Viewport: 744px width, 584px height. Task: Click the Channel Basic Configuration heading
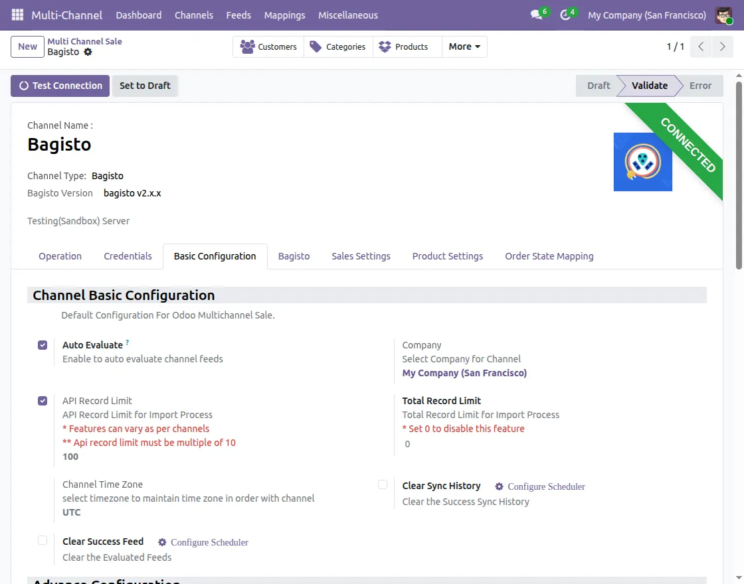(x=124, y=295)
